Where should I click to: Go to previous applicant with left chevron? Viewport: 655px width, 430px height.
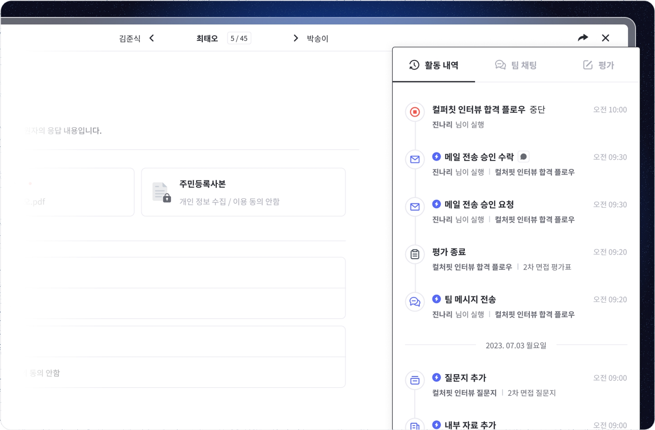152,38
